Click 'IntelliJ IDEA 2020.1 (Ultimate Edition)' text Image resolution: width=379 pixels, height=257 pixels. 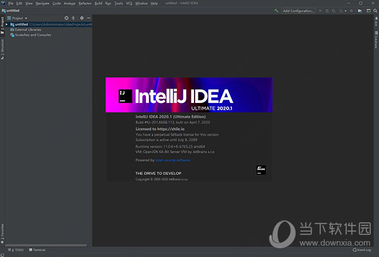(171, 117)
